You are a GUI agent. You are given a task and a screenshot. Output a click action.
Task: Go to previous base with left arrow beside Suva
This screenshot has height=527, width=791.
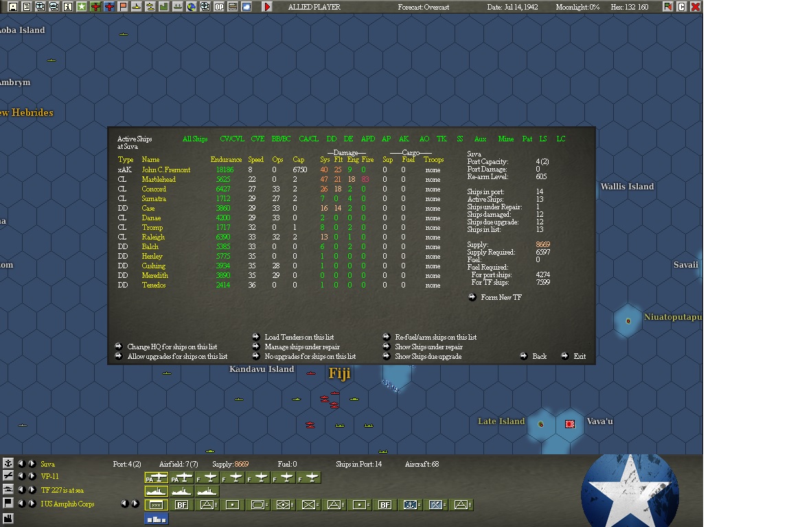point(22,463)
